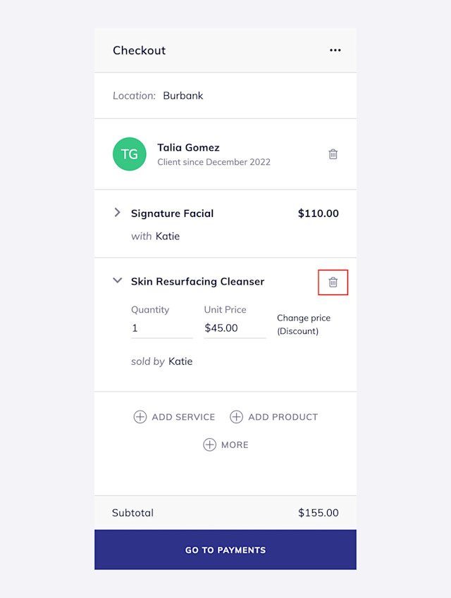Click the plus icon beside More
Image resolution: width=451 pixels, height=598 pixels.
(x=209, y=444)
